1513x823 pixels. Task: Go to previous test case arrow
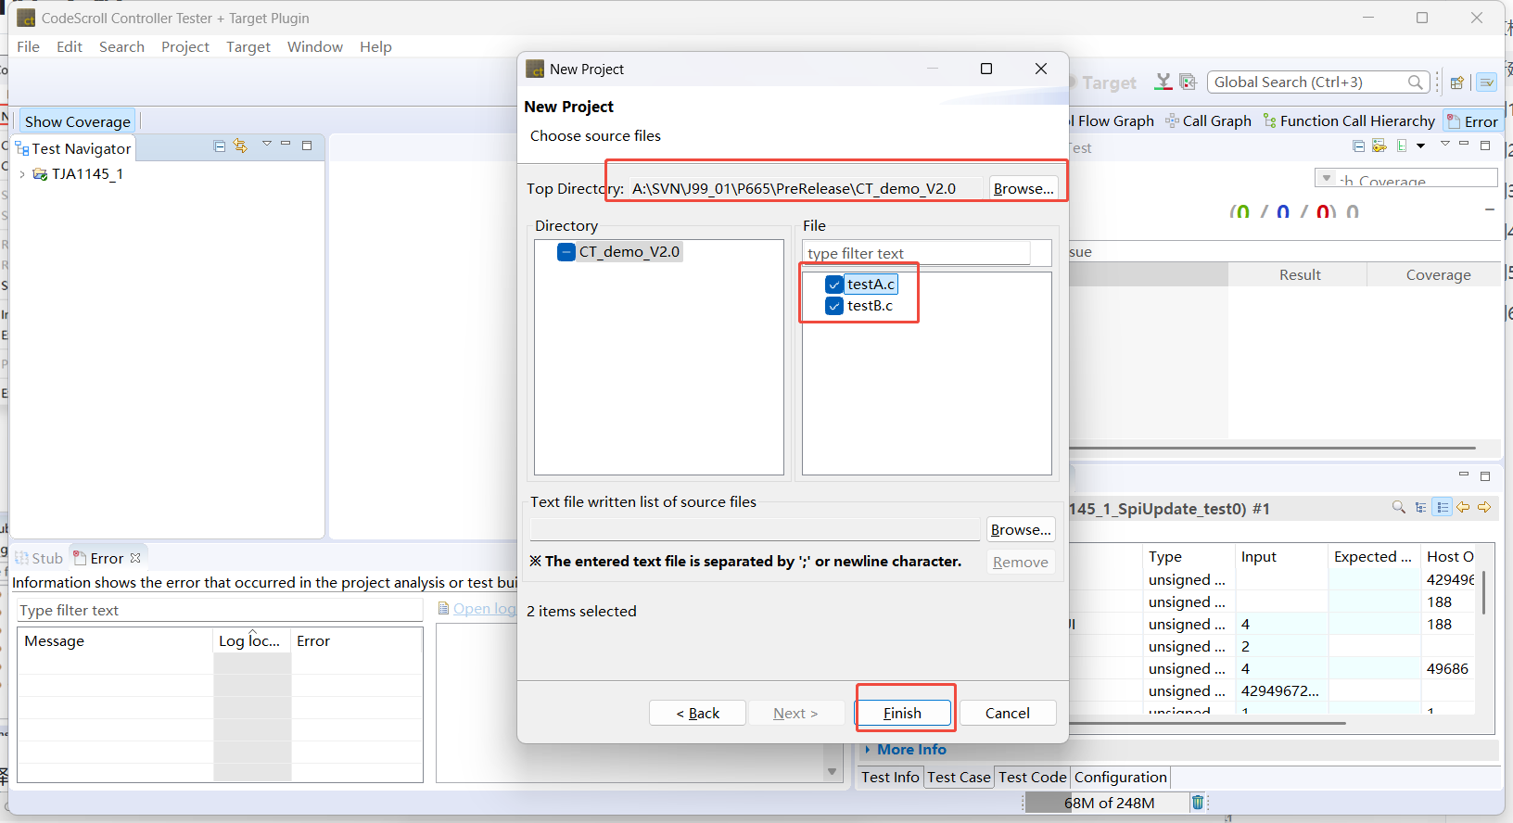[x=1464, y=507]
